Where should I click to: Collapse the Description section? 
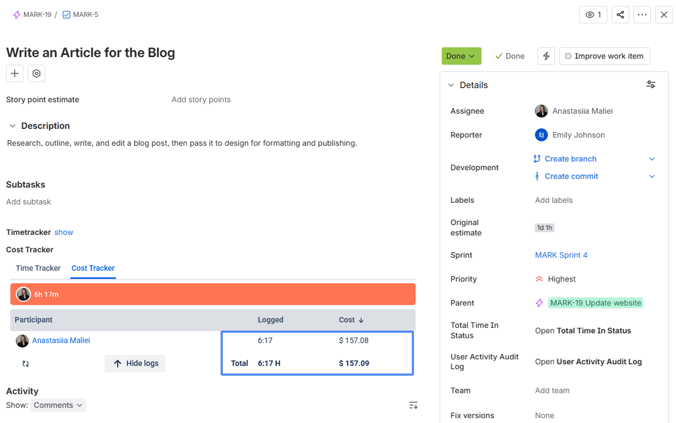coord(13,126)
